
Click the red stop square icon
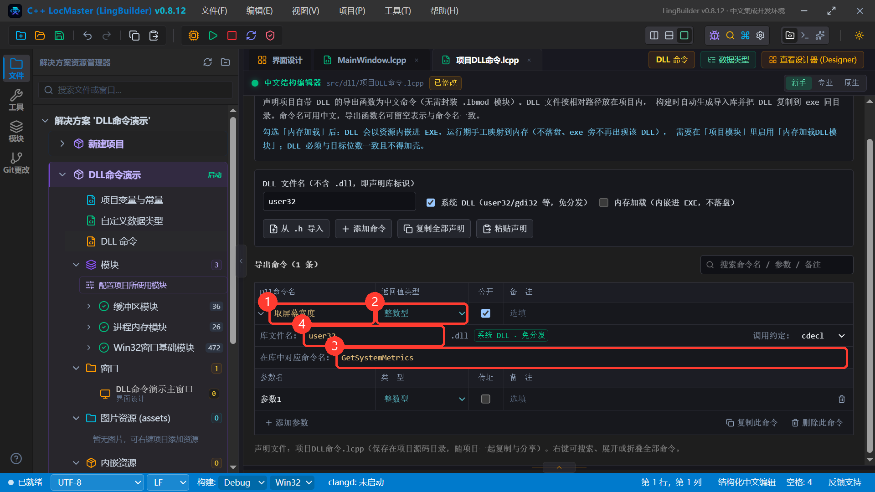tap(232, 36)
